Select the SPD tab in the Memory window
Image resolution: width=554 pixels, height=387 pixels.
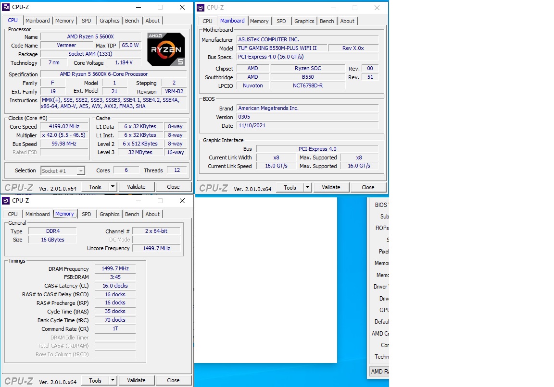(87, 214)
